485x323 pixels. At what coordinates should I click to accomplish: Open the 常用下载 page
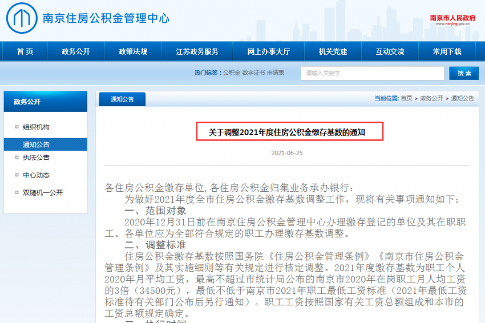(x=447, y=51)
